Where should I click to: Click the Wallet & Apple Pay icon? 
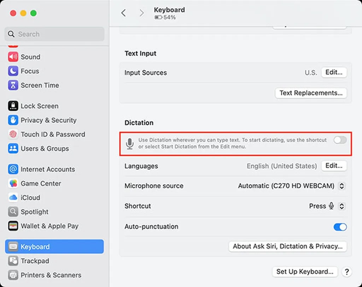pos(13,226)
